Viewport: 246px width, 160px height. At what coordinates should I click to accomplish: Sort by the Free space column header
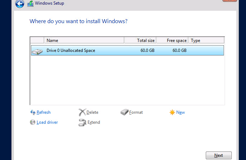[x=172, y=40]
